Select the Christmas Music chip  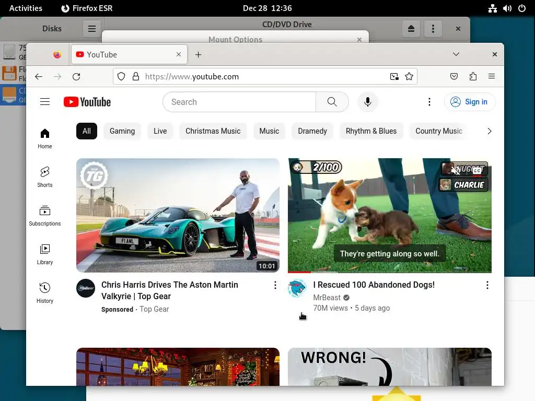(x=213, y=131)
